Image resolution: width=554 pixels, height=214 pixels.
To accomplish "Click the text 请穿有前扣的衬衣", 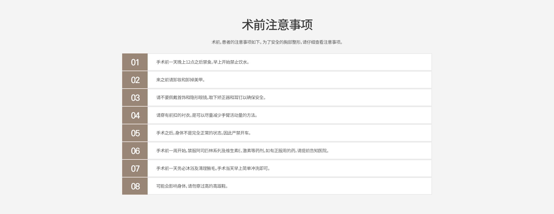I will point(173,115).
